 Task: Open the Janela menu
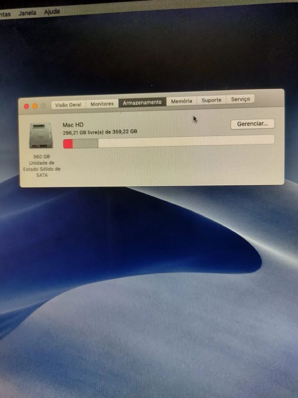27,13
